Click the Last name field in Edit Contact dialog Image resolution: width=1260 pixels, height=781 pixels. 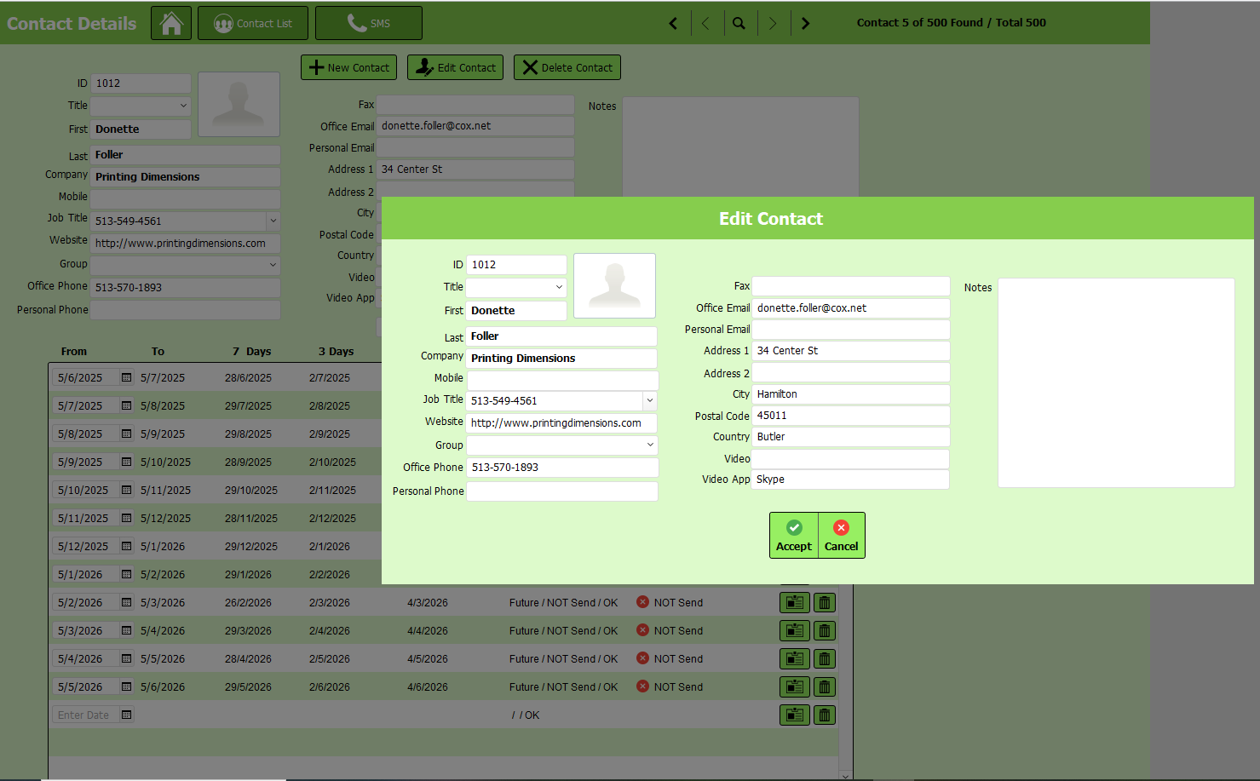[x=561, y=336]
